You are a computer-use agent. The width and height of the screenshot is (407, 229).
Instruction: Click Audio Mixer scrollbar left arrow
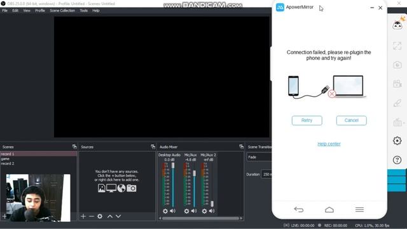click(160, 218)
